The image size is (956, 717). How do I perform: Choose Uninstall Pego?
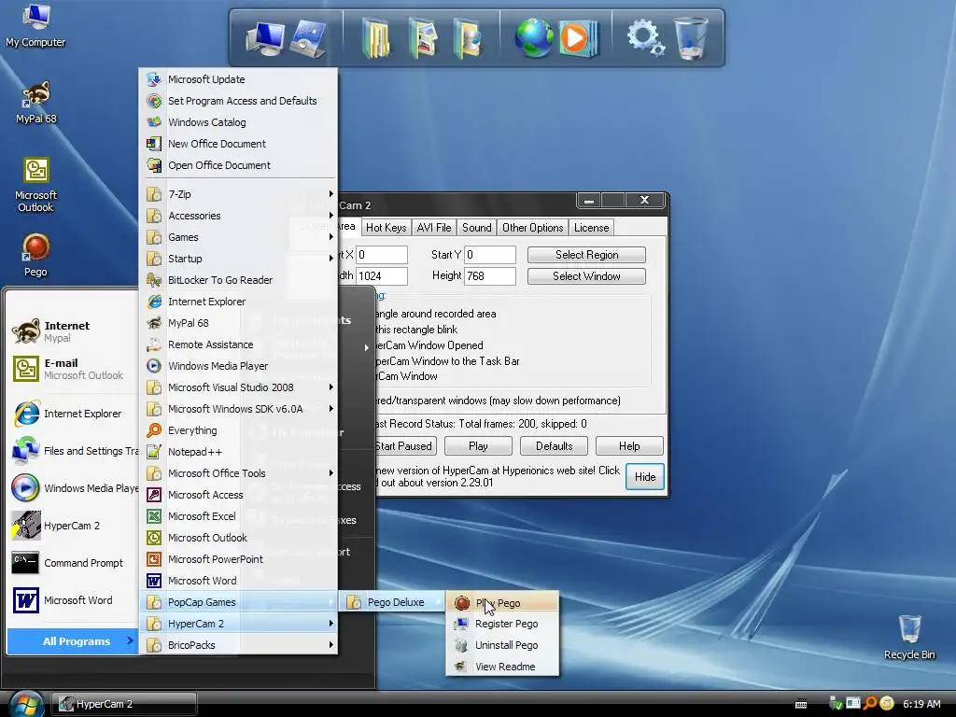click(x=502, y=645)
